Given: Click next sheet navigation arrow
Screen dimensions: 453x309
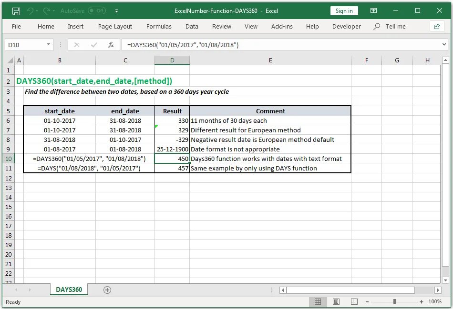Looking at the screenshot, I should tap(30, 289).
